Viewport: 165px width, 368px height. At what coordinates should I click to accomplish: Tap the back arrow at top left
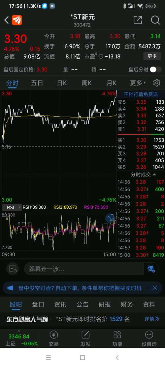click(6, 20)
